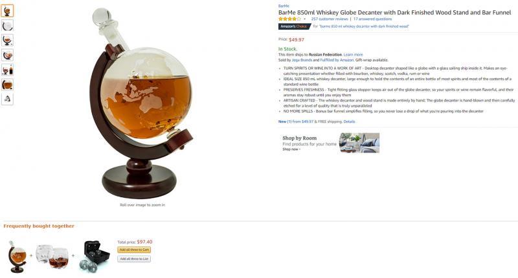
Task: View the empty globe decanter thumbnail
Action: tap(7, 26)
